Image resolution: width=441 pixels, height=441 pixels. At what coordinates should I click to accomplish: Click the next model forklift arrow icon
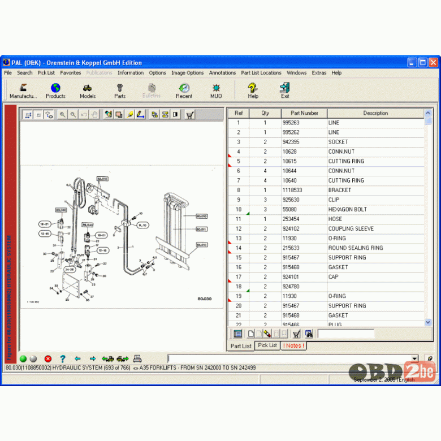123,358
